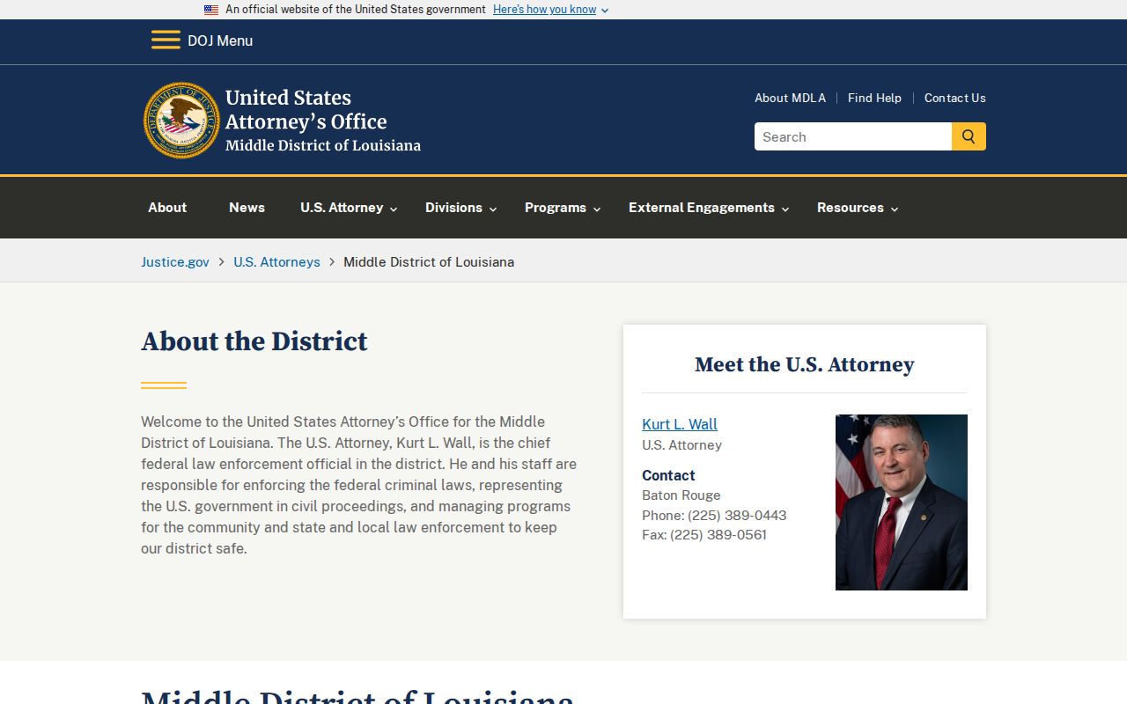1127x704 pixels.
Task: Click the United States Attorney's Office title
Action: 306,110
